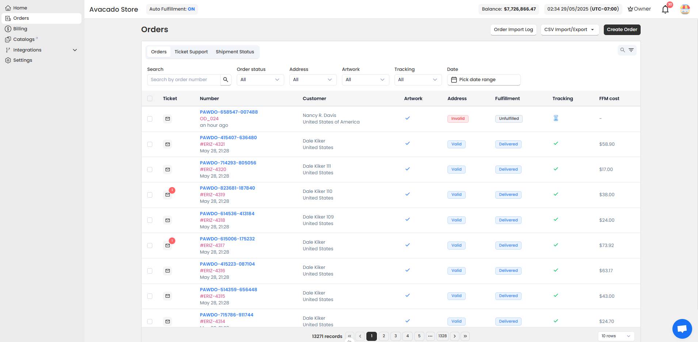Click the Owner crown icon

(x=630, y=9)
